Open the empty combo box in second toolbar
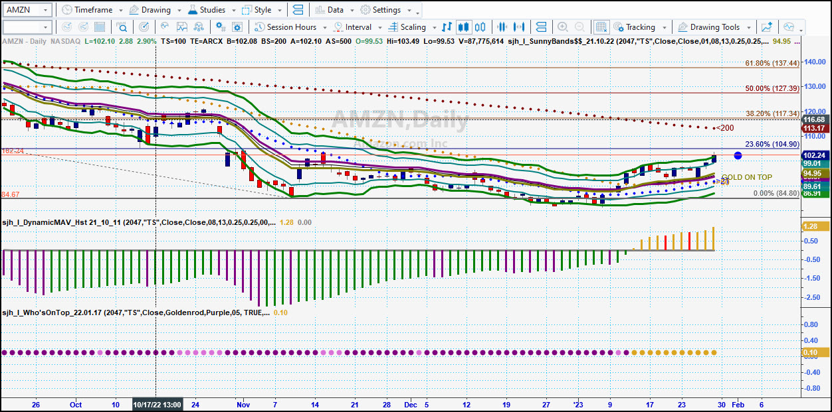The height and width of the screenshot is (412, 832). click(x=27, y=27)
